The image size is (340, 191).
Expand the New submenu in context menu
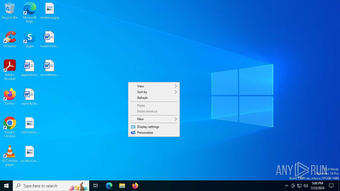(154, 119)
